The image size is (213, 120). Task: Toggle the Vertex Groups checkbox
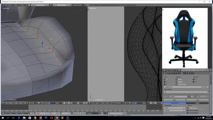[x=176, y=84]
